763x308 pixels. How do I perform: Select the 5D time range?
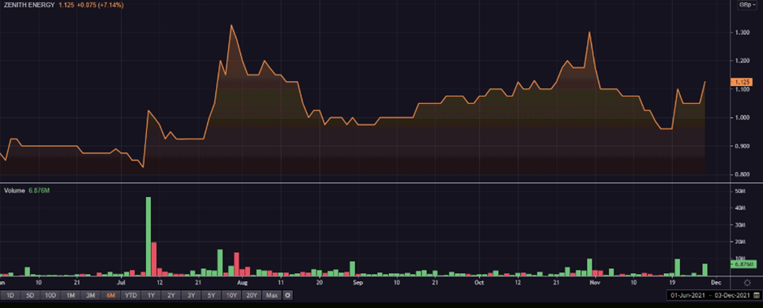[30, 295]
